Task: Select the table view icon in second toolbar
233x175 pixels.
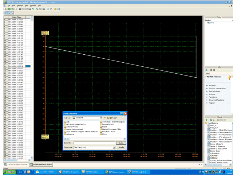Action: 6,13
